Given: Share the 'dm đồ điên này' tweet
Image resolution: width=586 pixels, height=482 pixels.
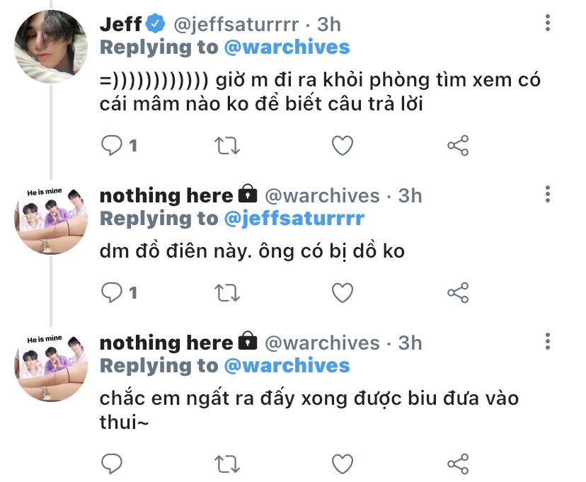Looking at the screenshot, I should [458, 292].
